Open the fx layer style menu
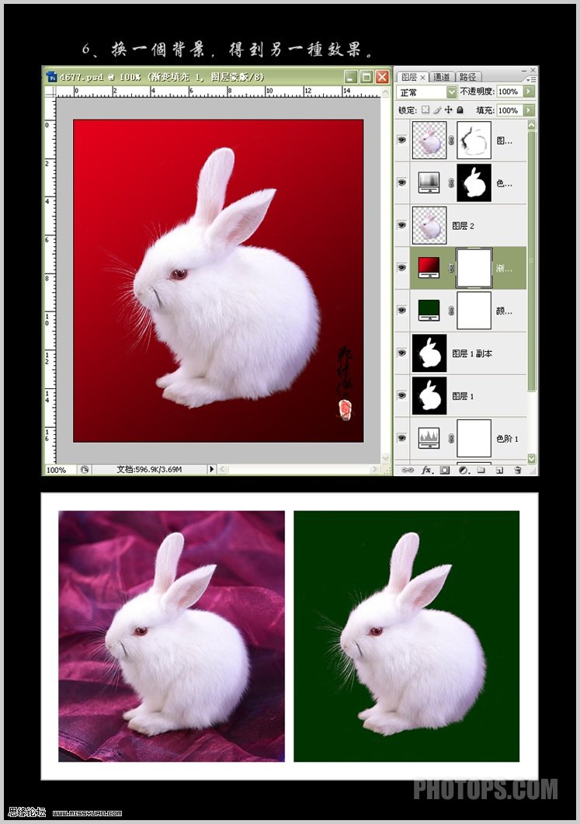The image size is (580, 824). point(426,470)
